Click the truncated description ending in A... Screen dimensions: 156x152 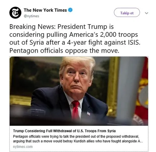78,141
